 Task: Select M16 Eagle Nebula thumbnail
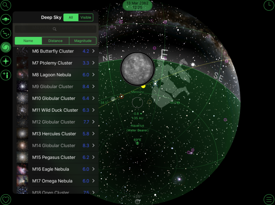[22, 169]
